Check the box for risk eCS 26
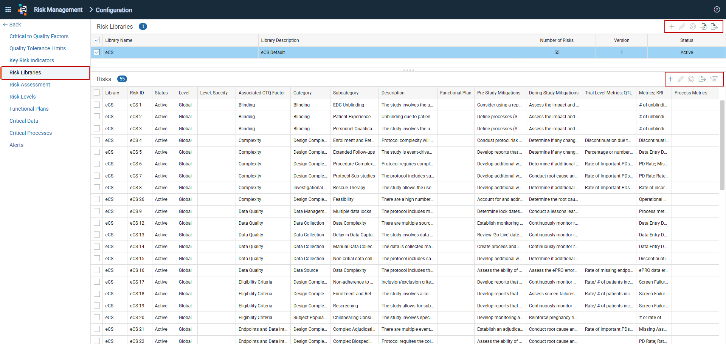The image size is (726, 344). 97,199
